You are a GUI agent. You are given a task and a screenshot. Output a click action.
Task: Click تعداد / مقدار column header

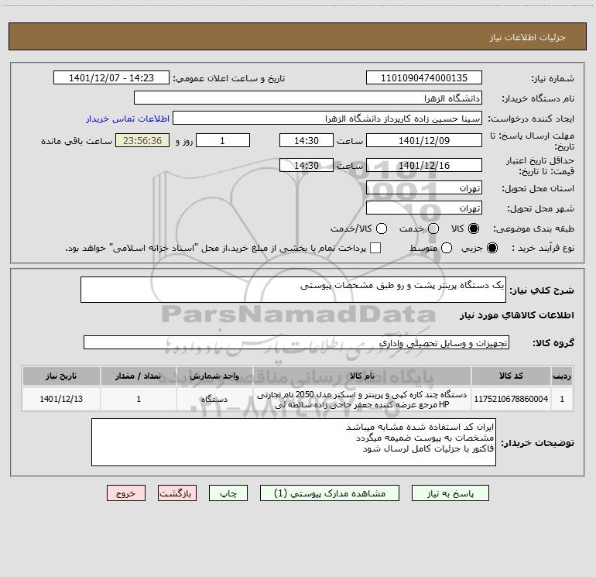139,376
